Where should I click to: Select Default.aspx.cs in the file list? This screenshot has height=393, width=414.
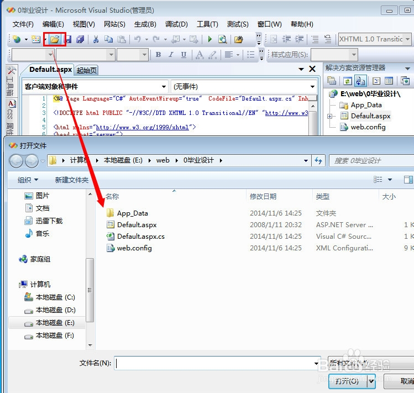tap(141, 237)
